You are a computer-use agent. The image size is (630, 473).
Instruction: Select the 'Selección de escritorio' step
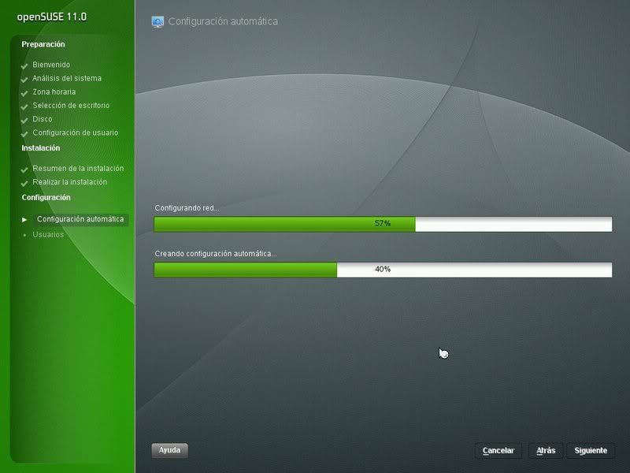[x=71, y=106]
